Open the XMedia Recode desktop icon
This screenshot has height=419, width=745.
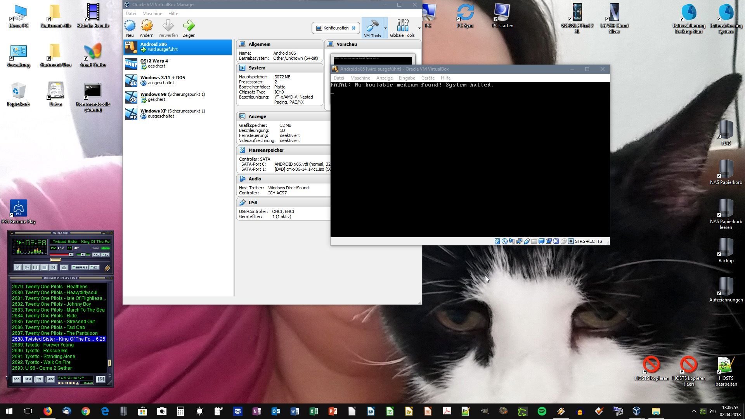(x=93, y=16)
